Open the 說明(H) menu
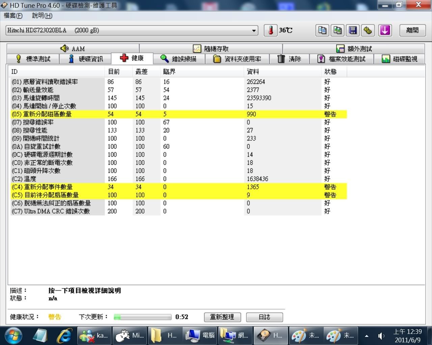 42,15
